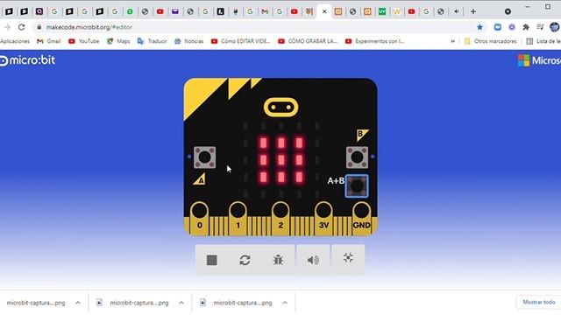The image size is (561, 315).
Task: Switch to the purple mail icon tab
Action: tap(175, 11)
